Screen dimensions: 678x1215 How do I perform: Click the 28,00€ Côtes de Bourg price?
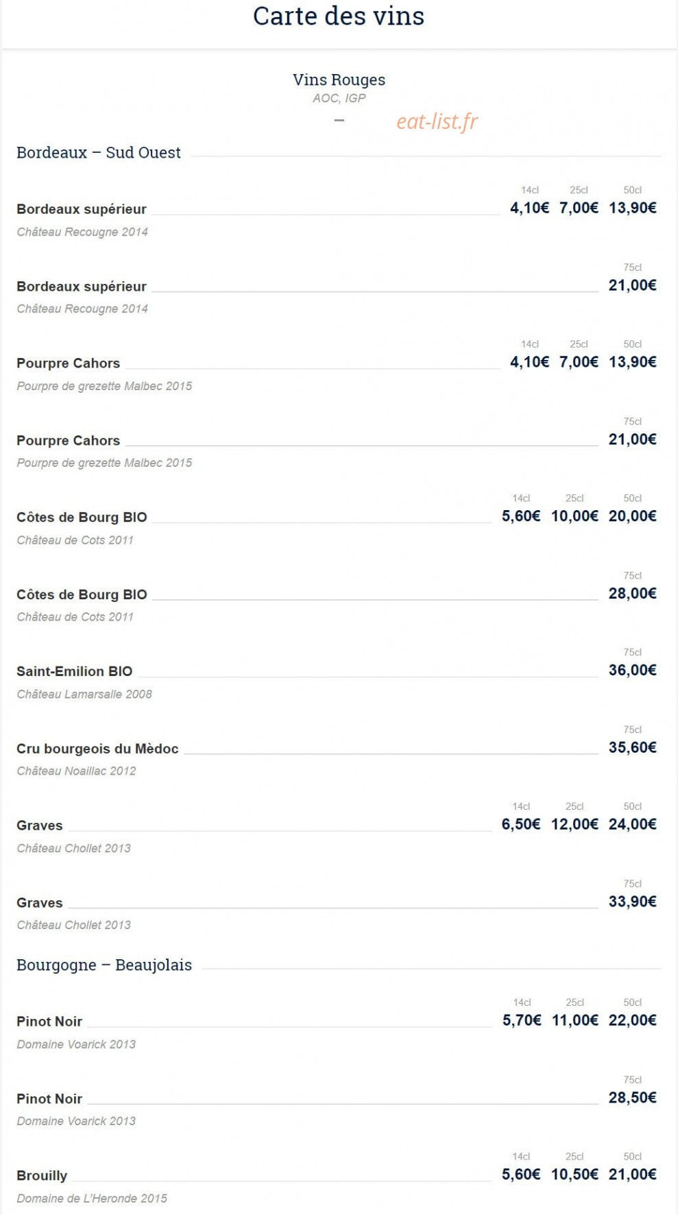click(x=632, y=593)
